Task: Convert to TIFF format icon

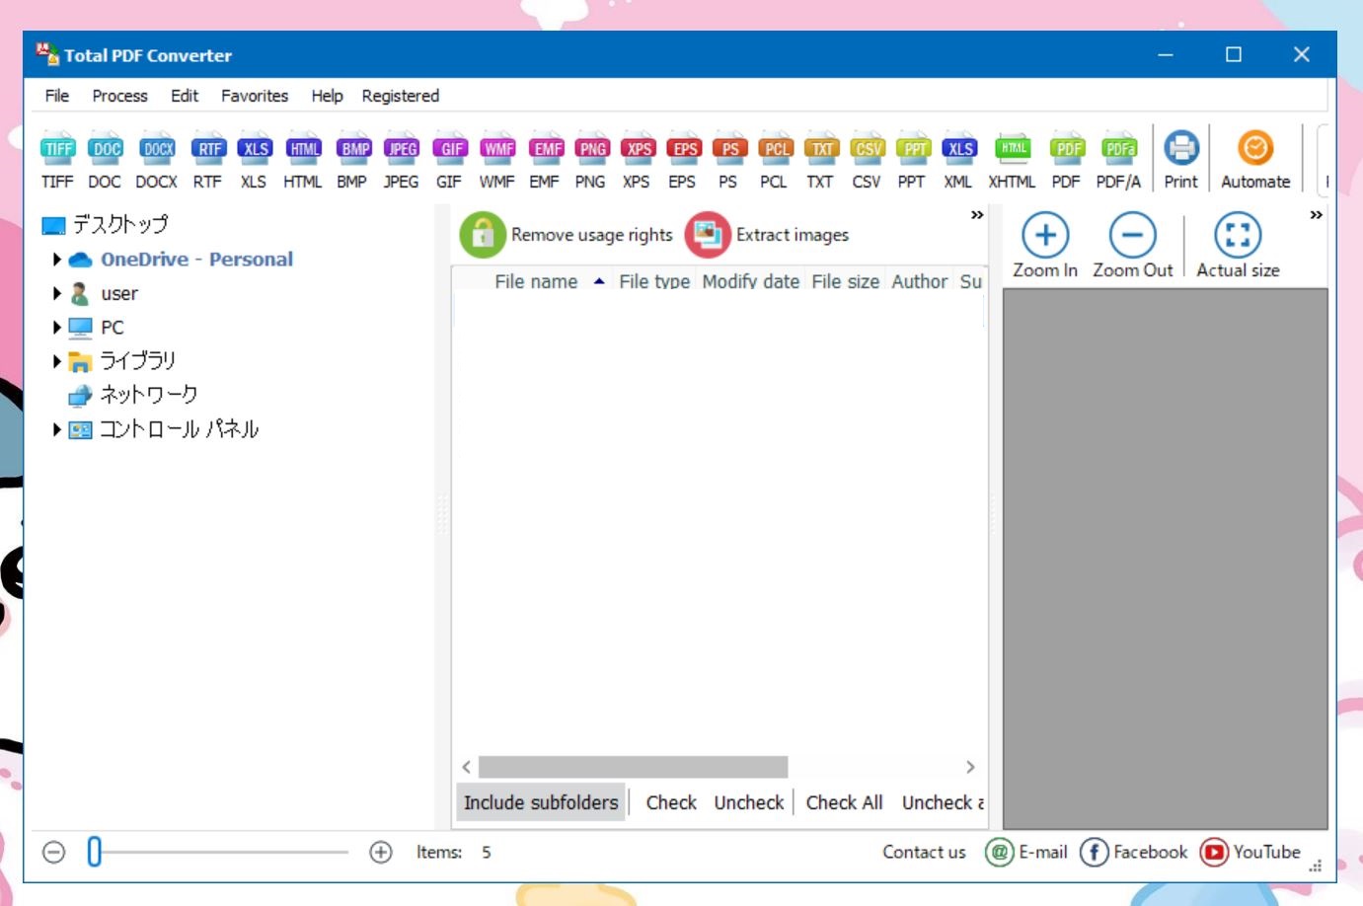Action: click(57, 160)
